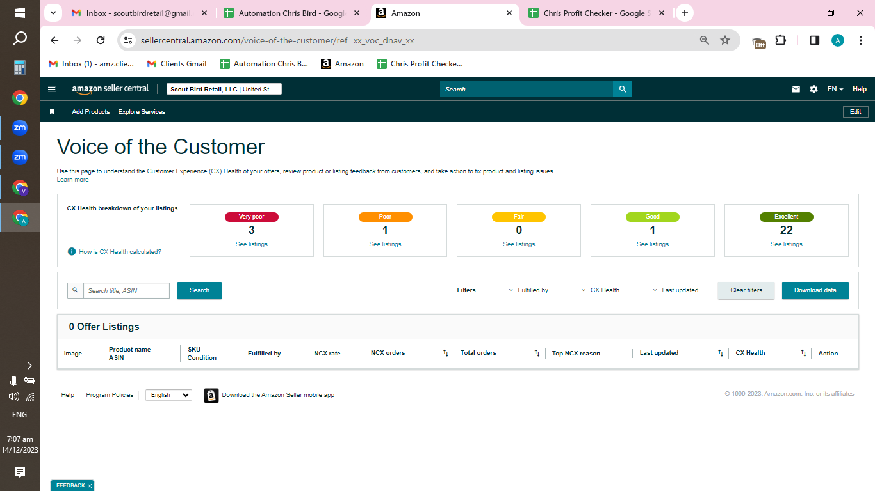Open Explore Services in the Seller Central bar
This screenshot has width=875, height=491.
tap(142, 112)
